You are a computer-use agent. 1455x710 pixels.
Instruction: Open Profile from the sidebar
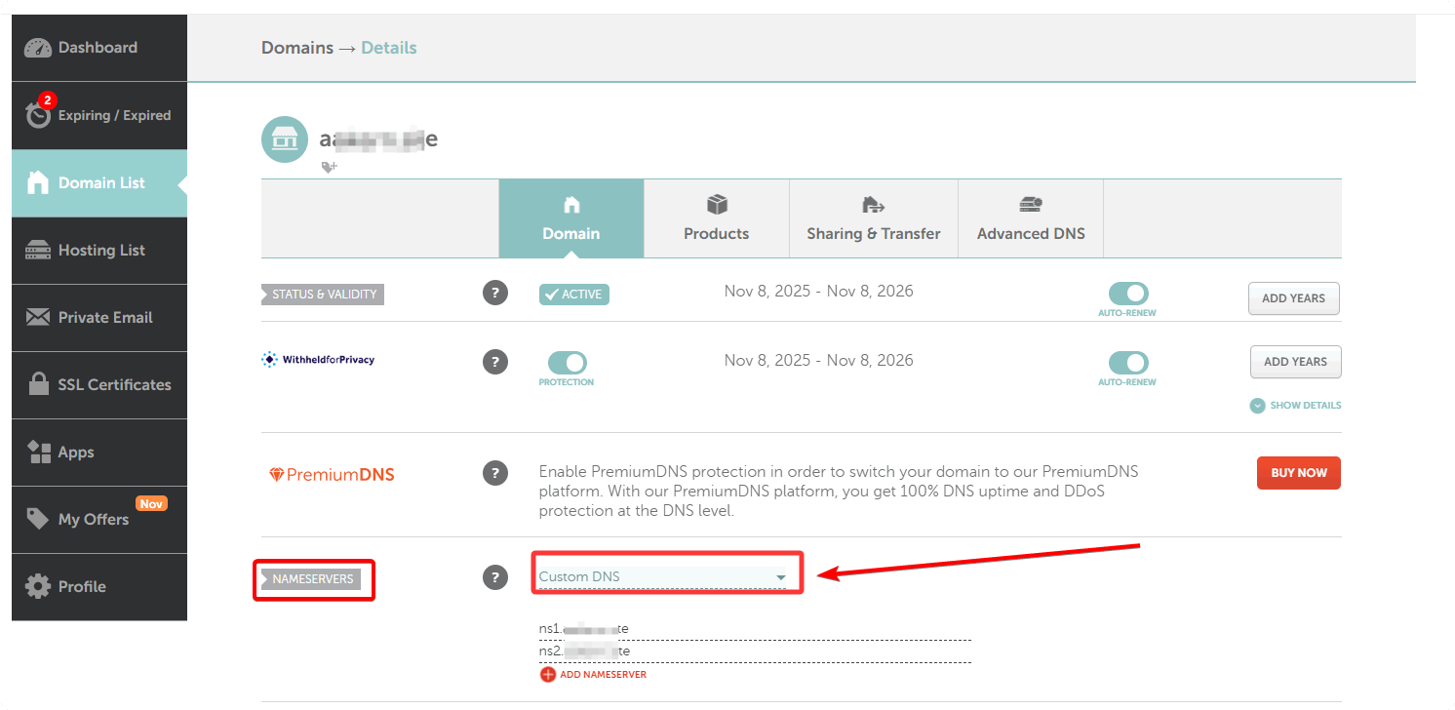coord(99,586)
